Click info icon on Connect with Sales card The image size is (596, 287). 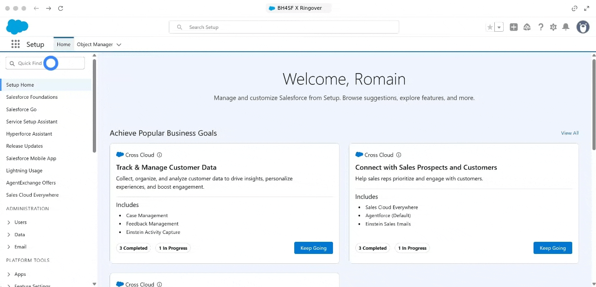click(399, 155)
